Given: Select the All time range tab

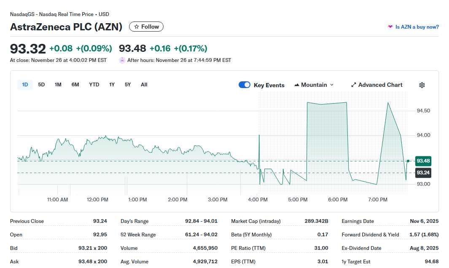Looking at the screenshot, I should click(144, 85).
